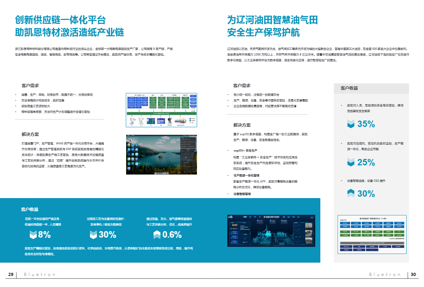The height and width of the screenshot is (287, 424).
Task: Click bullet 特种纸插单频繁
Action: (x=56, y=112)
